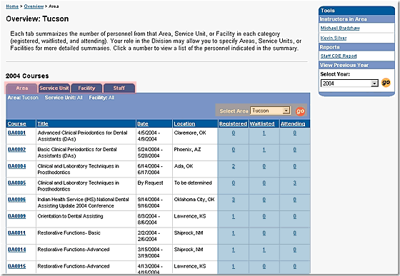Image resolution: width=400 pixels, height=276 pixels.
Task: Click the title 'Orientation to Dental Assisting'
Action: 71,216
